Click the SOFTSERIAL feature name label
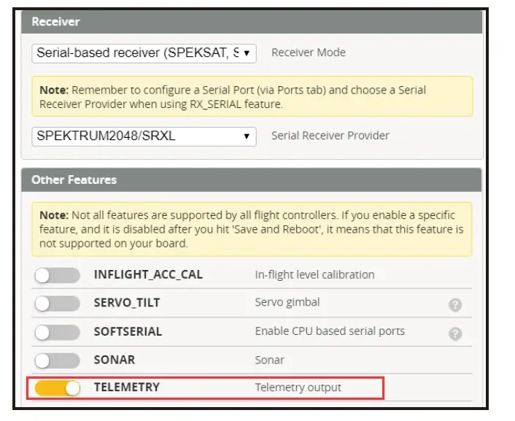 tap(128, 331)
